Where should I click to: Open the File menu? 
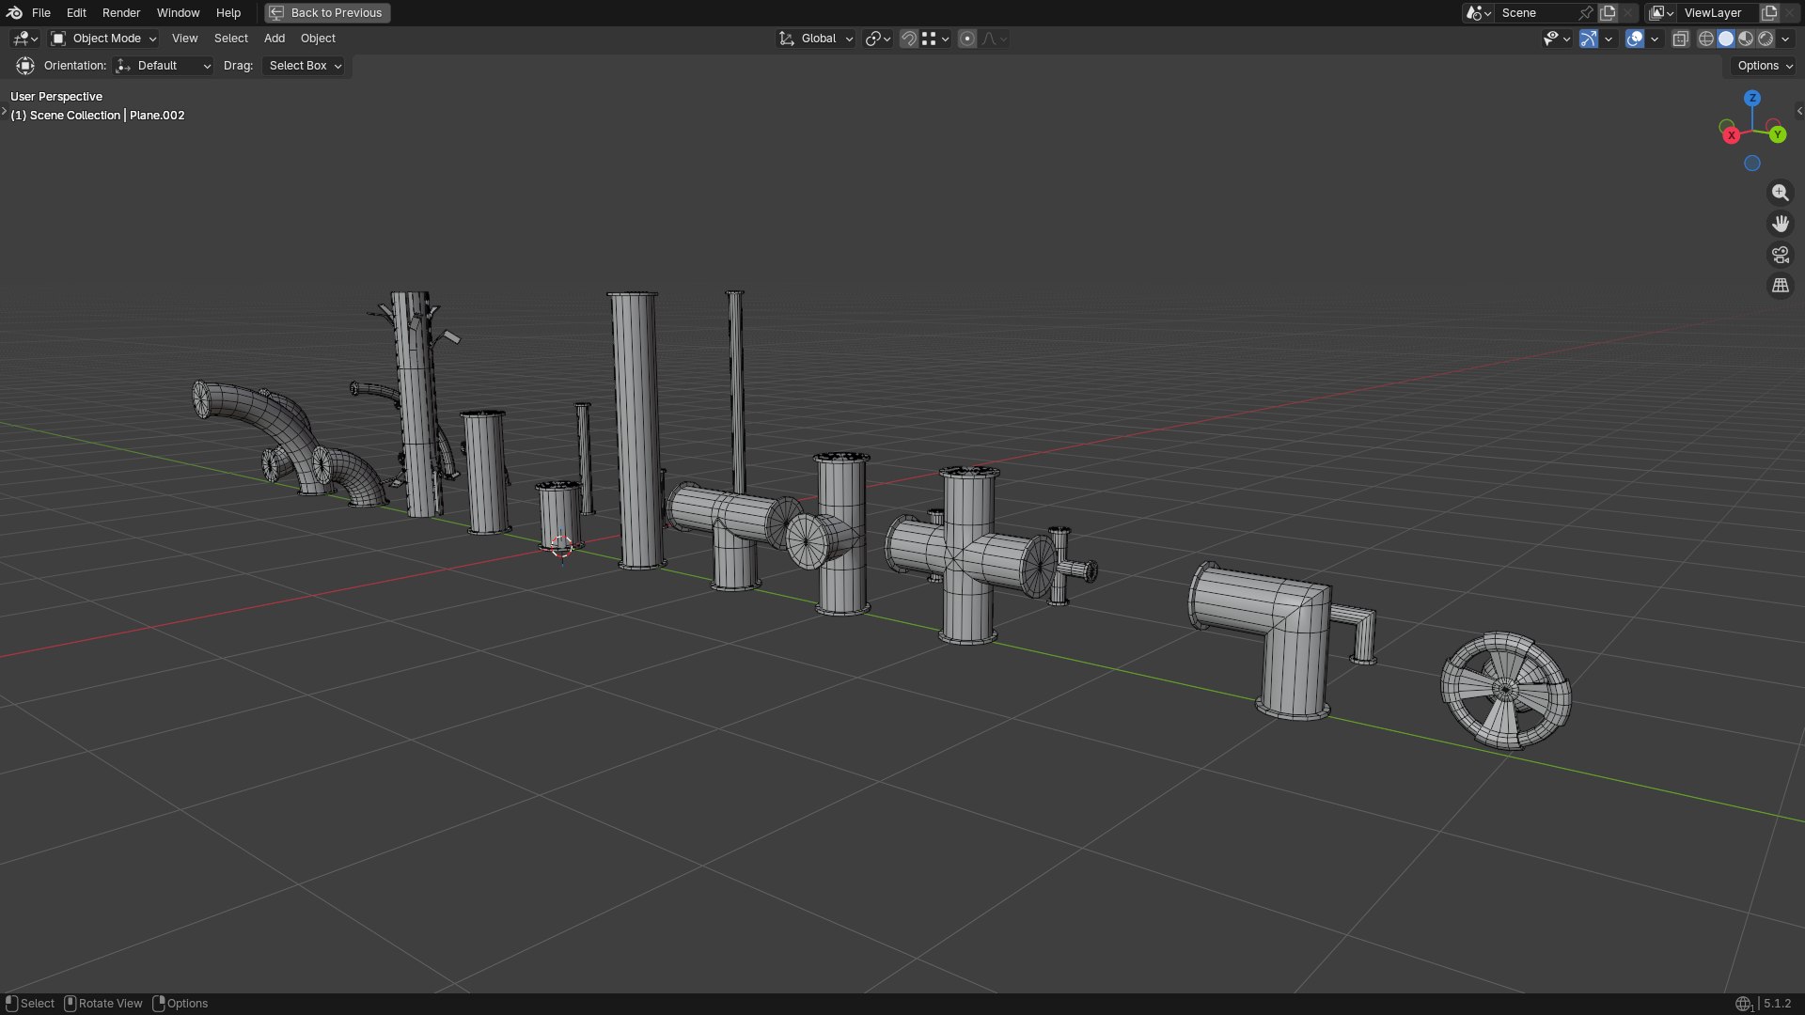pos(41,13)
